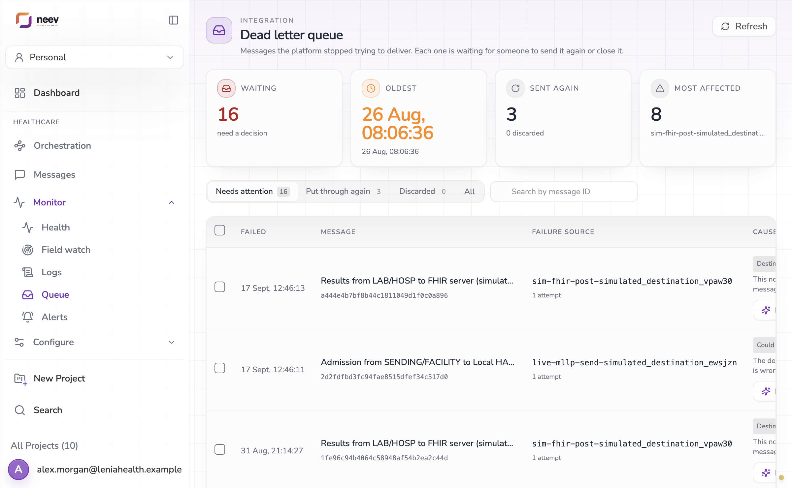Expand the Configure menu chevron
792x488 pixels.
coord(172,342)
